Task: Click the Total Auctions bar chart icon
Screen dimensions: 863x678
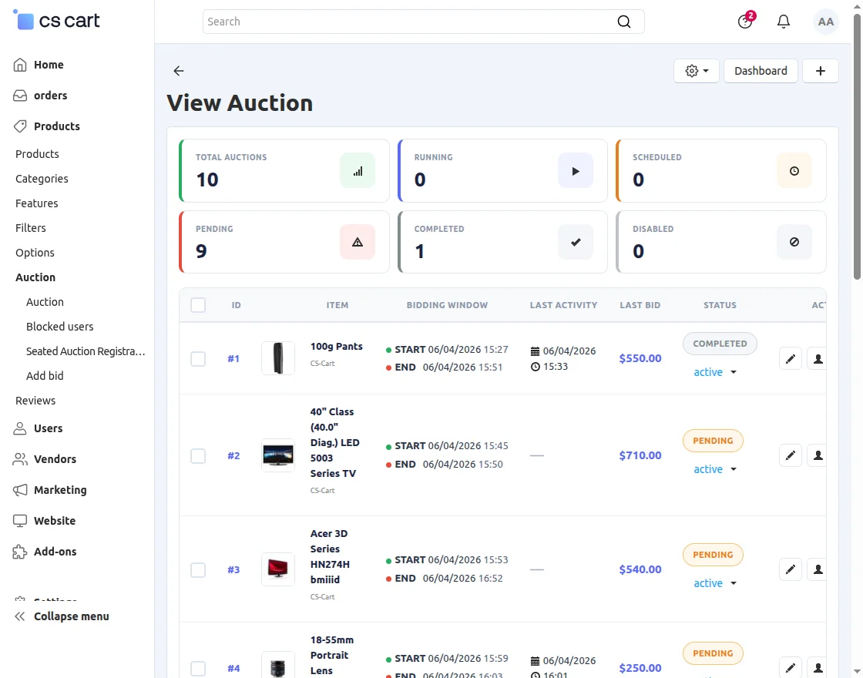Action: pyautogui.click(x=358, y=170)
